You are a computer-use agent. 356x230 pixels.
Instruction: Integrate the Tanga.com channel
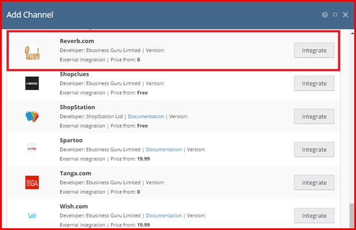tap(314, 183)
